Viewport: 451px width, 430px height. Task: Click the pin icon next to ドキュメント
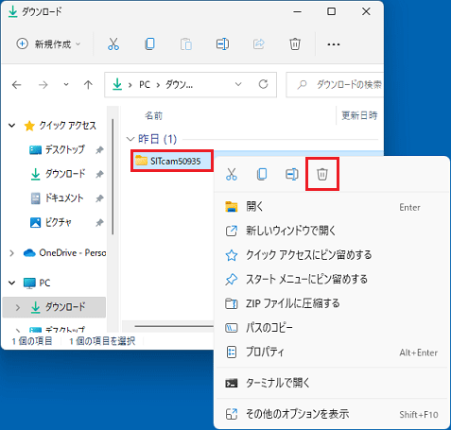tap(99, 198)
